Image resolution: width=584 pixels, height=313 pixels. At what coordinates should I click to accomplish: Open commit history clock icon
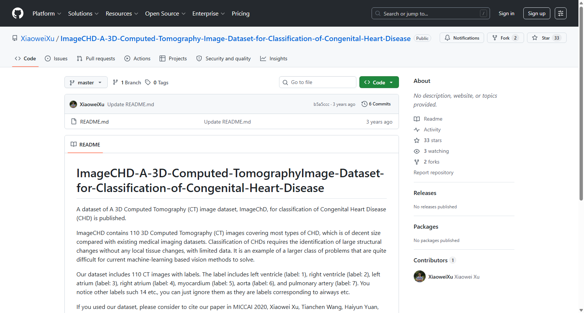click(364, 104)
